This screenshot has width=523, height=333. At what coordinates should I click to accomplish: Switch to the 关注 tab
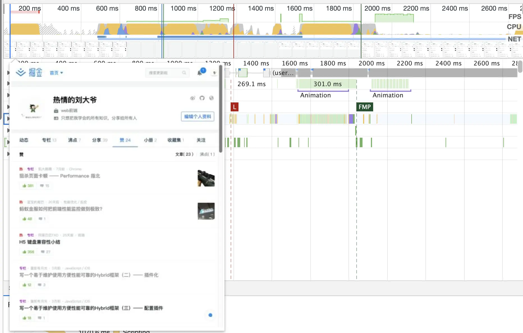click(x=201, y=140)
